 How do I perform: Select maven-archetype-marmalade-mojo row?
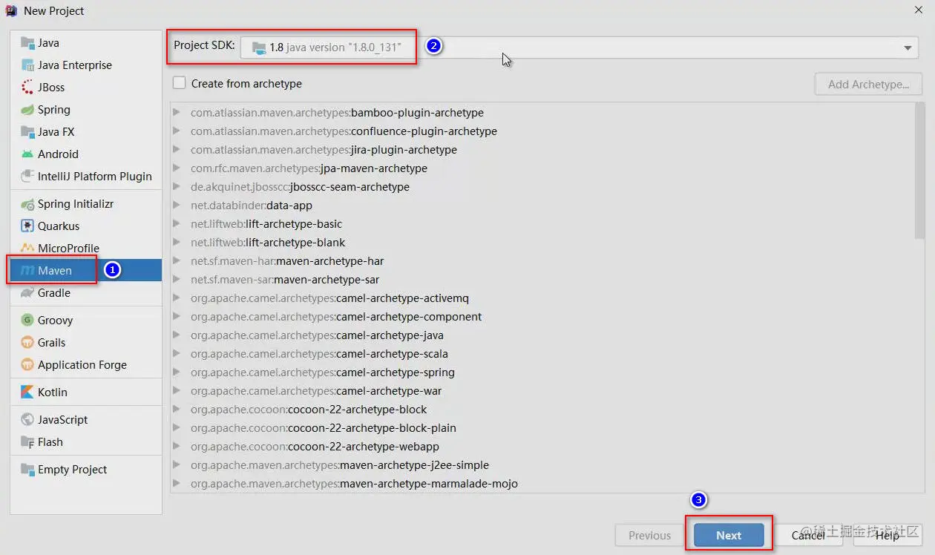pyautogui.click(x=543, y=484)
